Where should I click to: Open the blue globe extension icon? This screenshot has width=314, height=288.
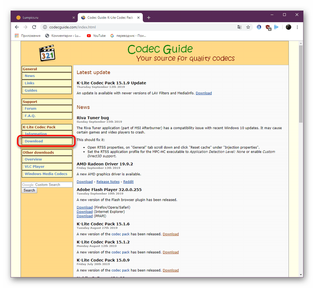pos(259,27)
